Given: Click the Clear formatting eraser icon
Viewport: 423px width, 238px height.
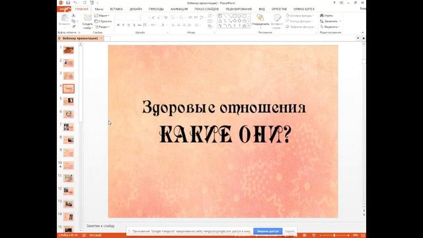Looking at the screenshot, I should [166, 18].
